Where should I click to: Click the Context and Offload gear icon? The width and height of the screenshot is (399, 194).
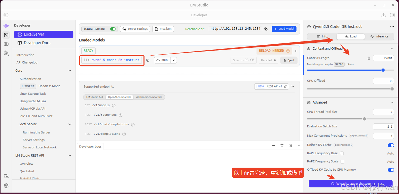tap(309, 49)
